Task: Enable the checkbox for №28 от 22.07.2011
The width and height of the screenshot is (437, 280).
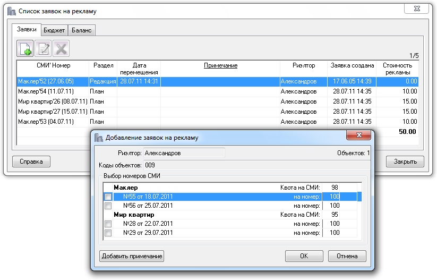Action: (108, 224)
